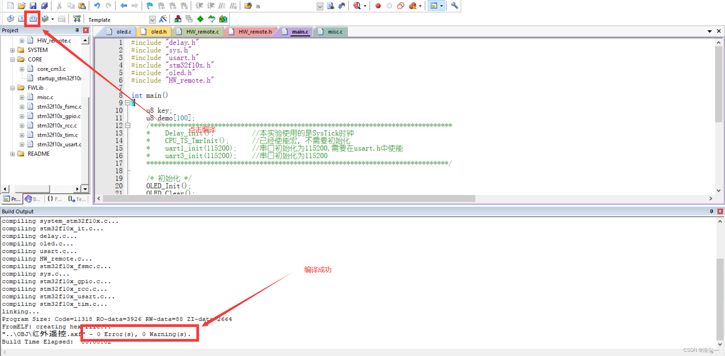This screenshot has width=725, height=356.
Task: Click the editor horizontal scrollbar thumb
Action: click(289, 199)
